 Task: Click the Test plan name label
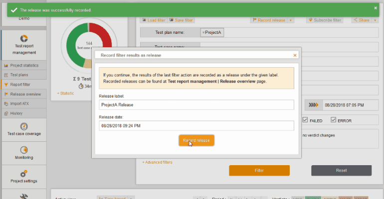coord(170,32)
